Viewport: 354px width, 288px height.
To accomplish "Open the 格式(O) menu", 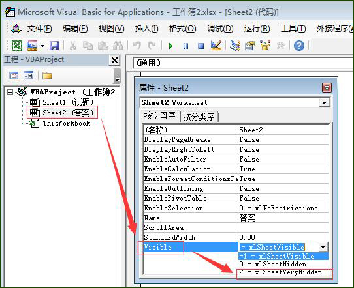I will coord(183,29).
